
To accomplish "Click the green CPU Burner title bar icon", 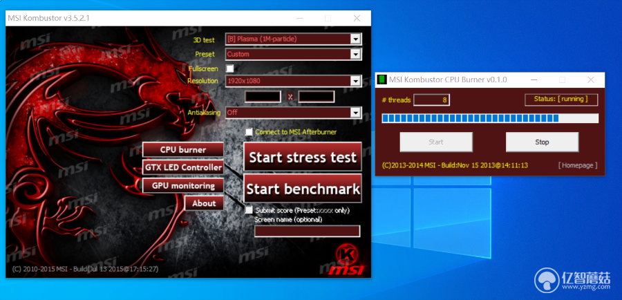I will [381, 79].
